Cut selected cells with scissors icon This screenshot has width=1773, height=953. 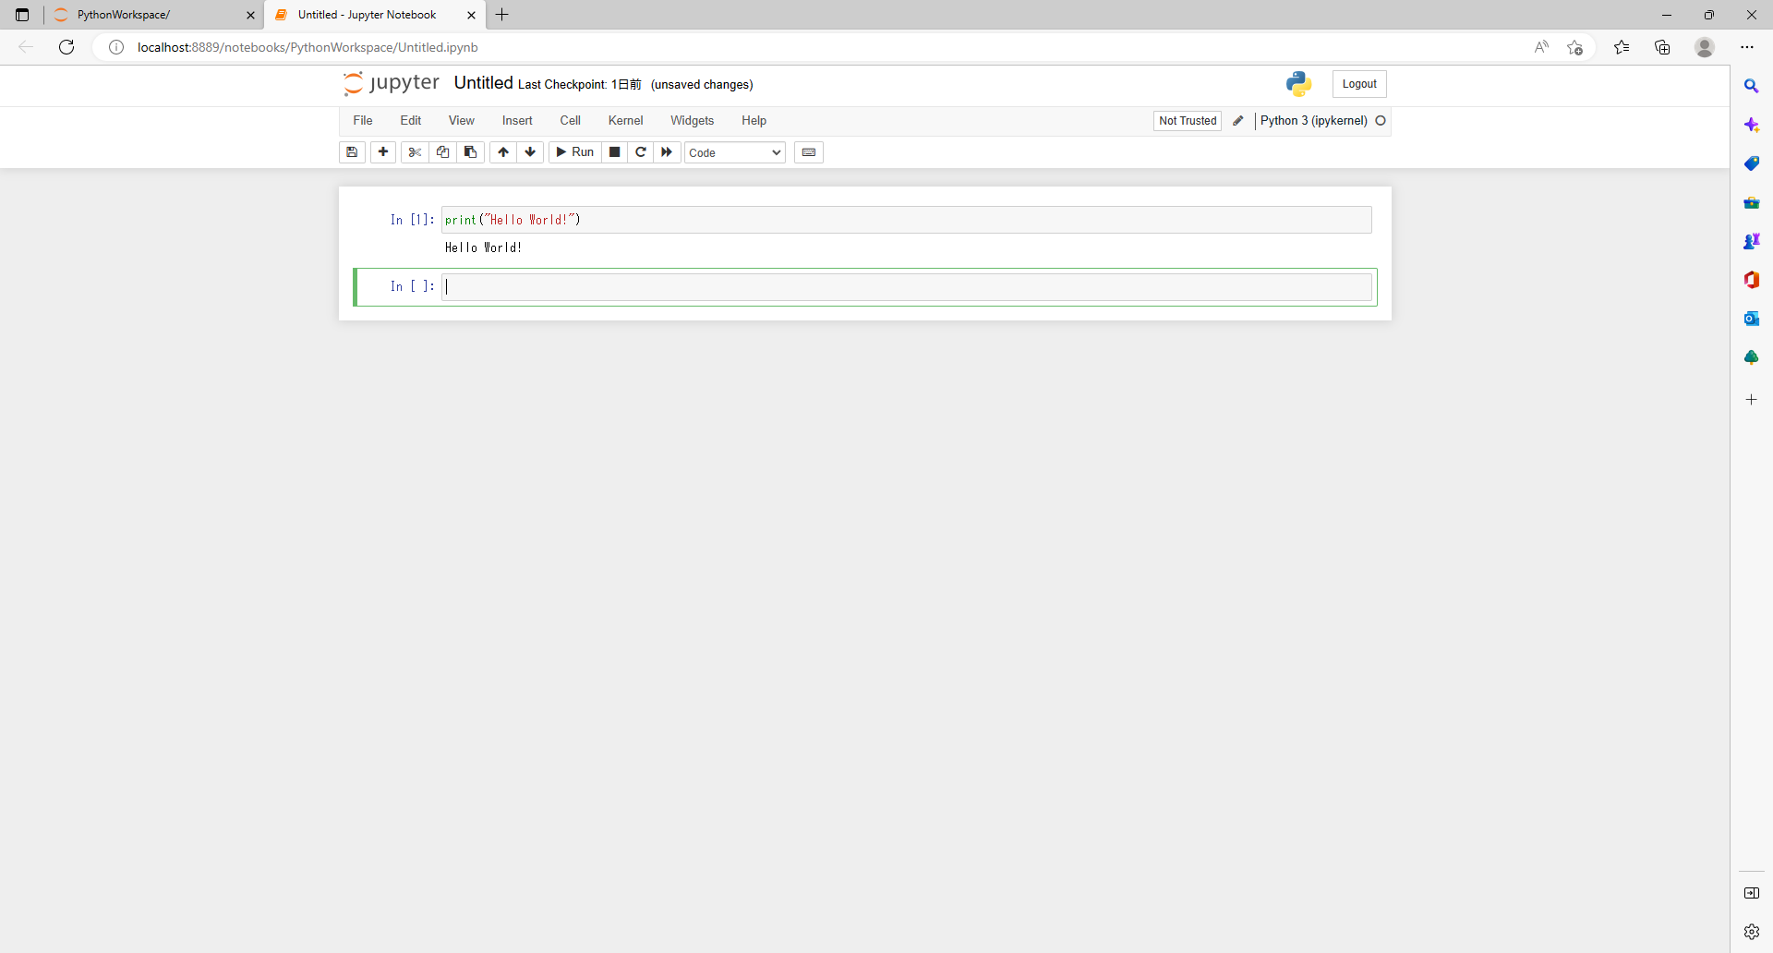click(415, 152)
